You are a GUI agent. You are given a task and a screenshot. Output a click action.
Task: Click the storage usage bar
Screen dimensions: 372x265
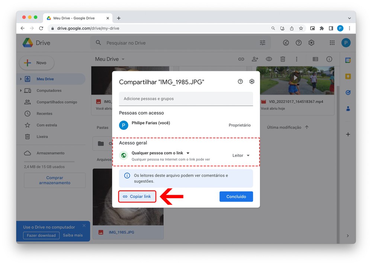click(x=49, y=161)
